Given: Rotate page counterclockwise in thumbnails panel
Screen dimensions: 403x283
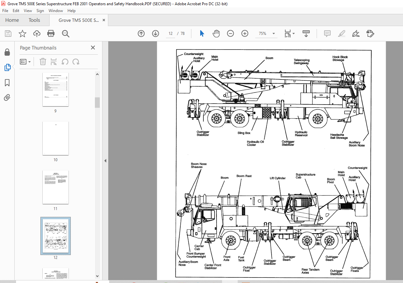Looking at the screenshot, I should tap(65, 62).
